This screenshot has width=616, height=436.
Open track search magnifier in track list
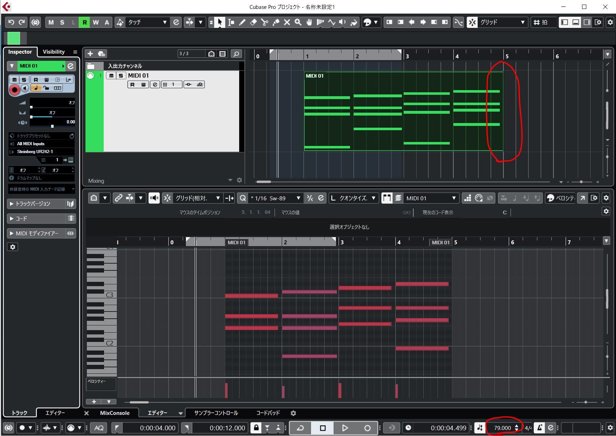point(236,54)
